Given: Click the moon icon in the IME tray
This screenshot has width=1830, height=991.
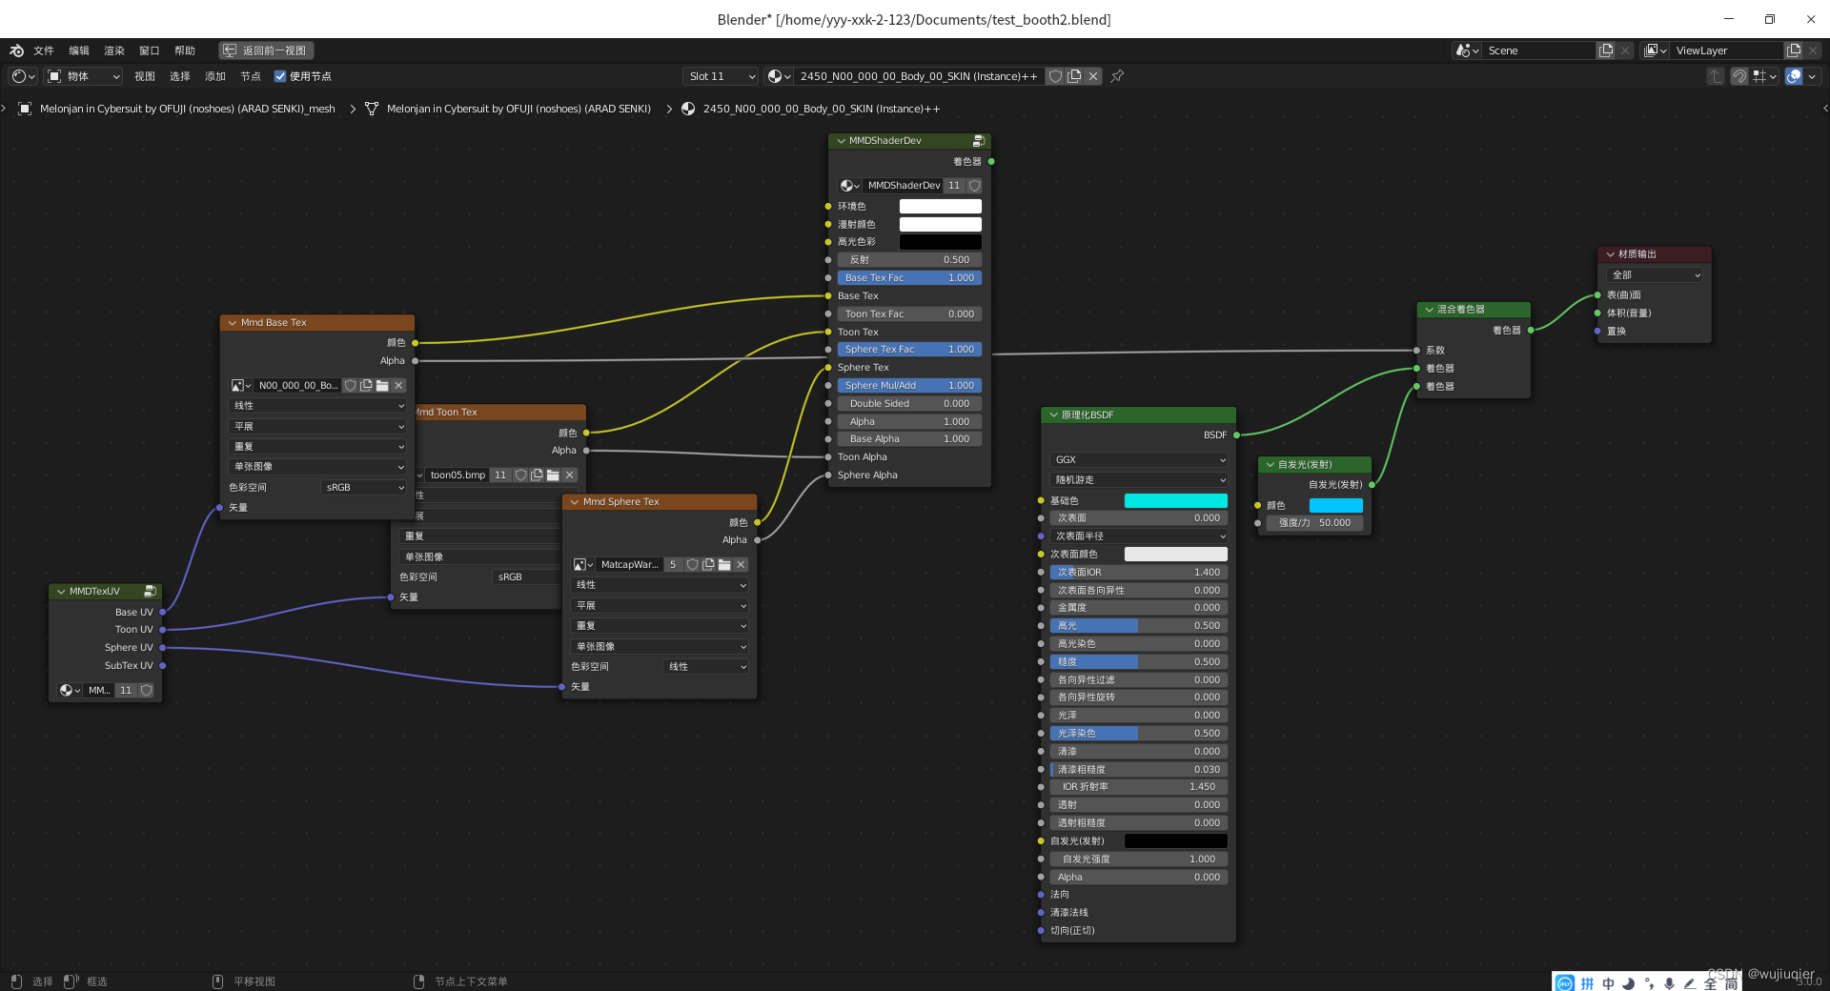Looking at the screenshot, I should point(1628,983).
